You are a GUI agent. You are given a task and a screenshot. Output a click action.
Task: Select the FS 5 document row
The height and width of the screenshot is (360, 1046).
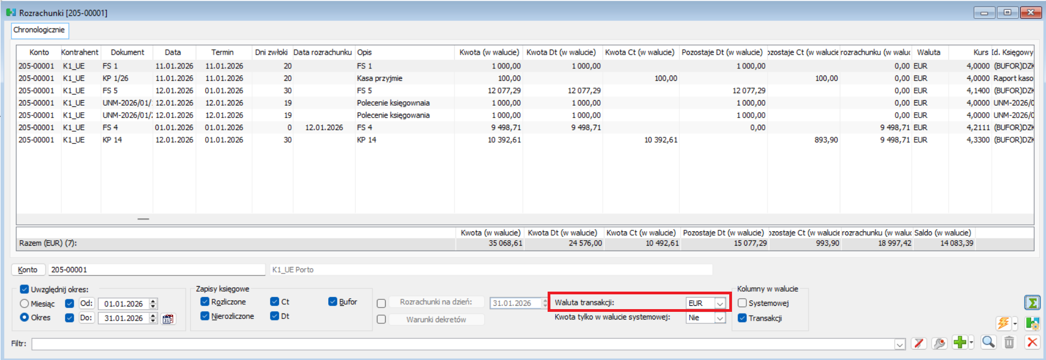110,91
